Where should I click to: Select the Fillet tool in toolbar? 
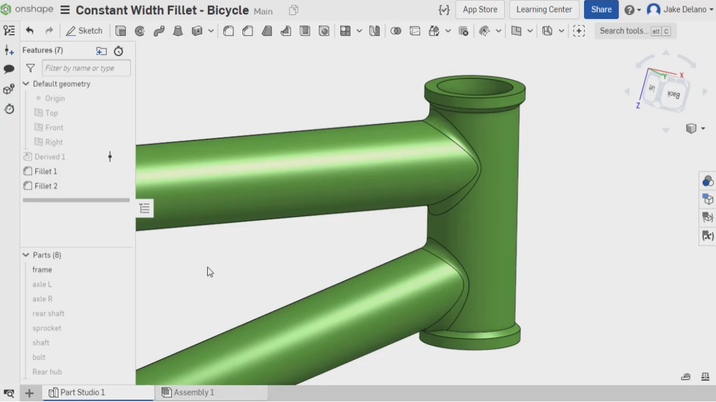[229, 31]
